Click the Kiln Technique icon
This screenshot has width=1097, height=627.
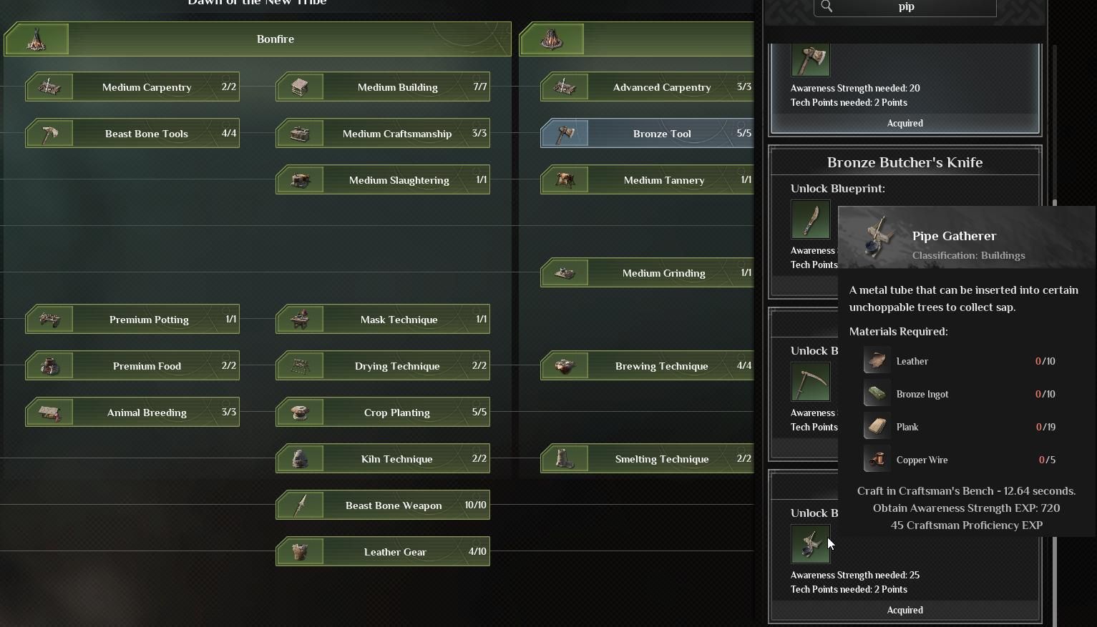[x=300, y=459]
